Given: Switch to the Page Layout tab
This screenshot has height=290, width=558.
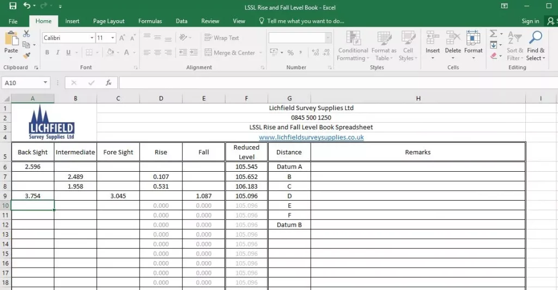Looking at the screenshot, I should pyautogui.click(x=109, y=21).
